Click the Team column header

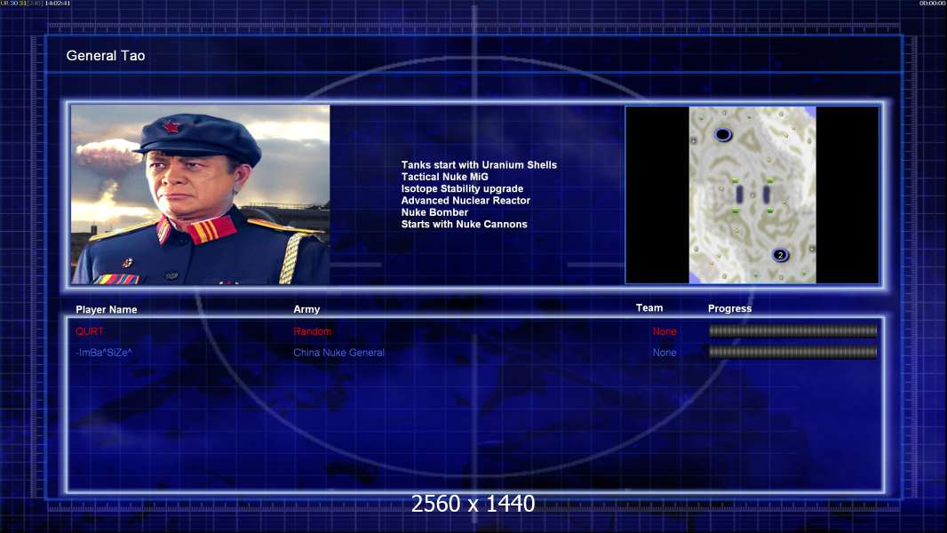point(649,308)
